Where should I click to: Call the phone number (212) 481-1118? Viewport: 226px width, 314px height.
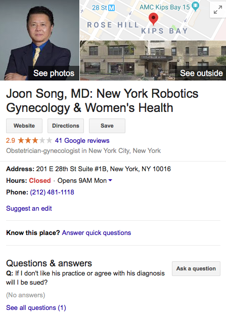click(x=52, y=192)
